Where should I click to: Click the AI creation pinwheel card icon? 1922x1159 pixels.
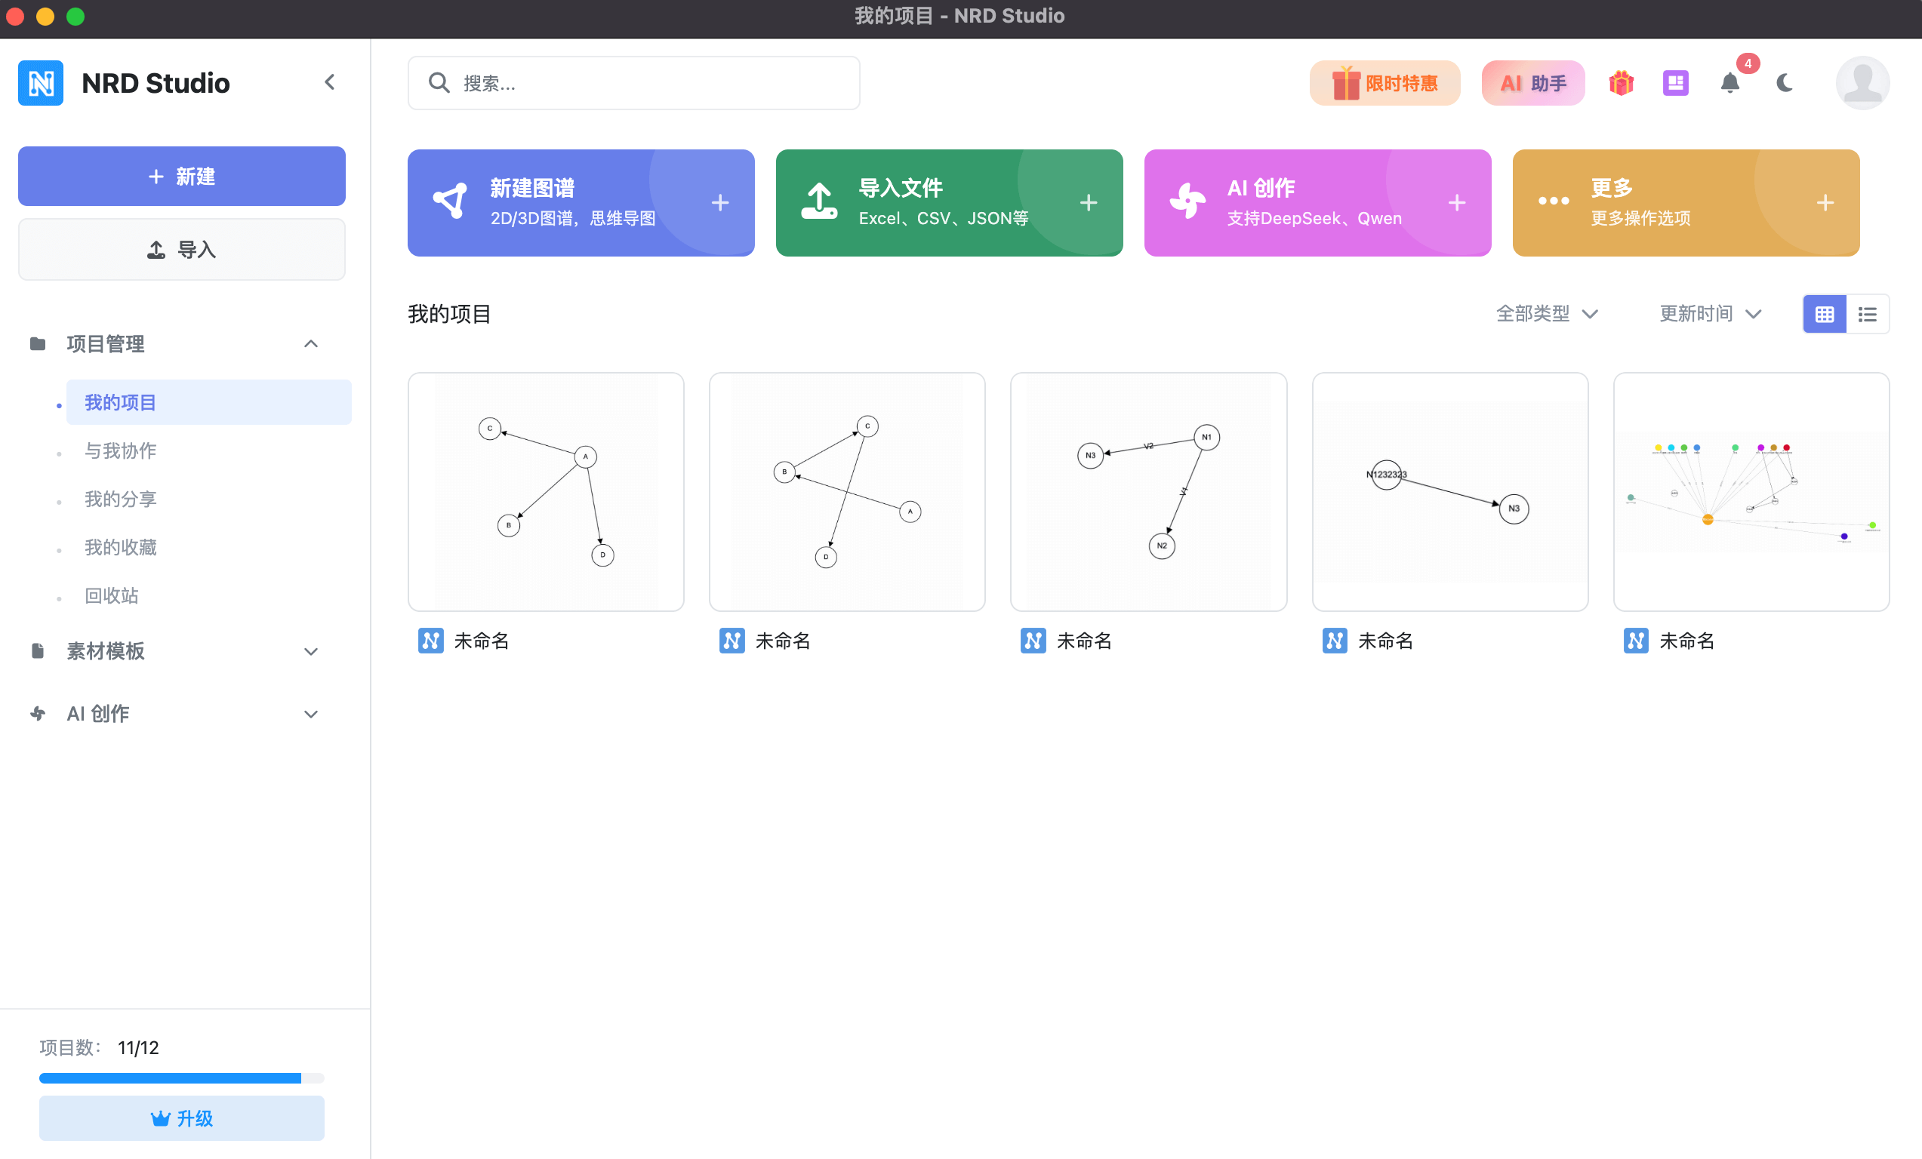[x=1187, y=202]
